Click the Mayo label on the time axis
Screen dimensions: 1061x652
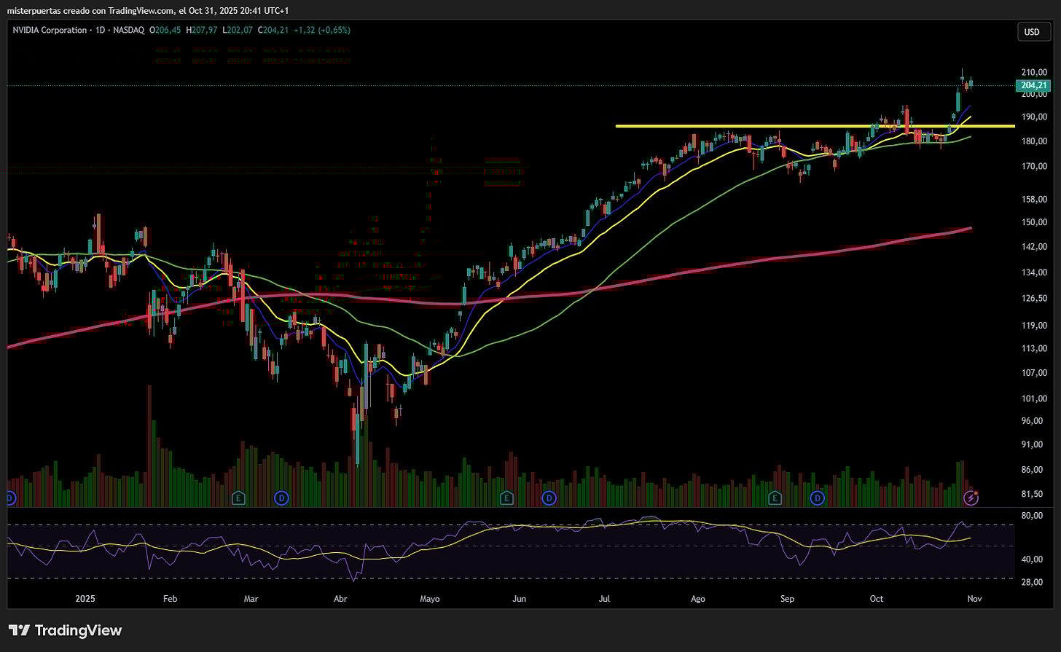(430, 599)
